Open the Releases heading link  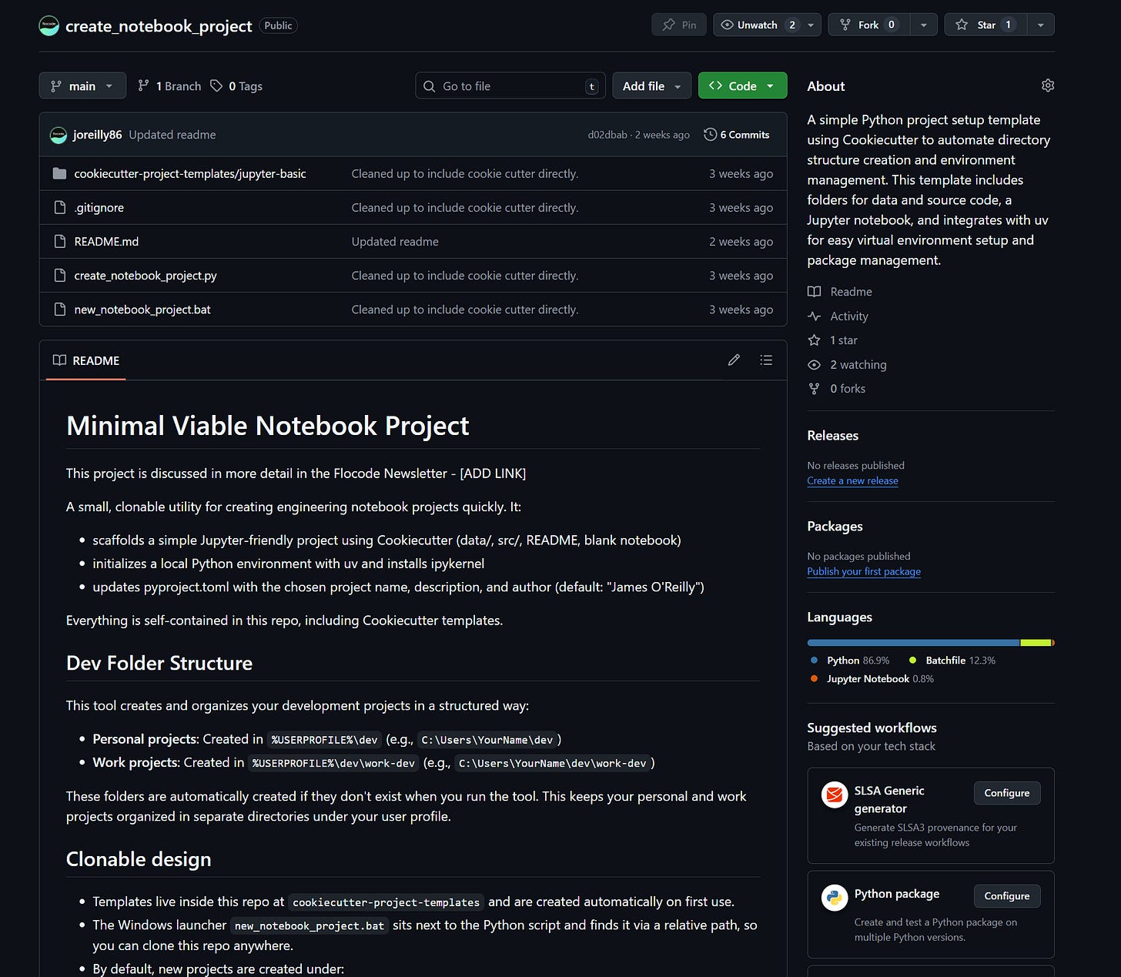[832, 436]
